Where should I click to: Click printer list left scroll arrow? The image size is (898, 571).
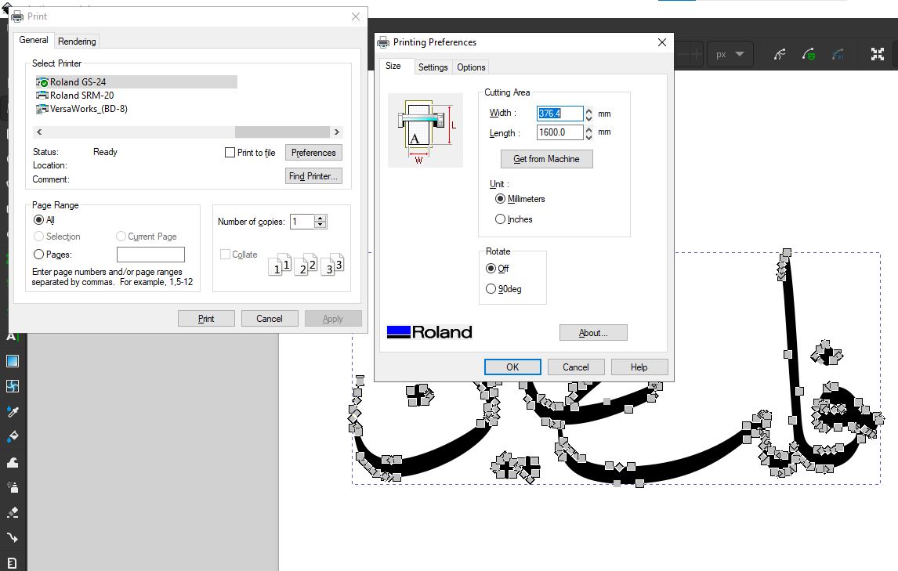39,132
